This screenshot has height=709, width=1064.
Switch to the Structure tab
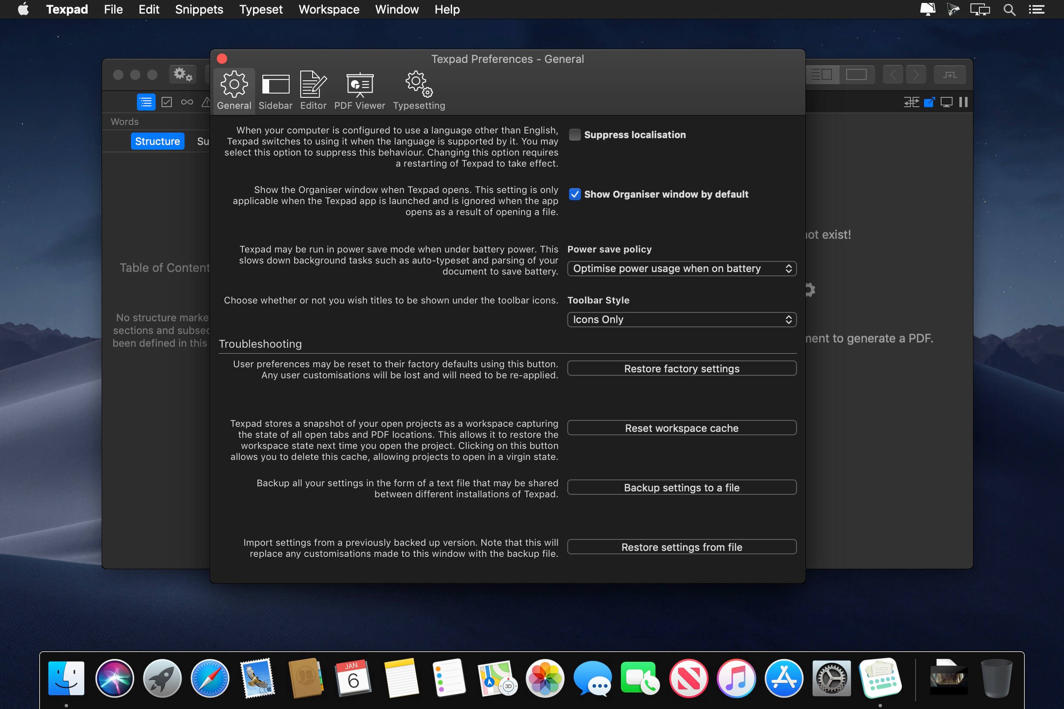(x=157, y=141)
